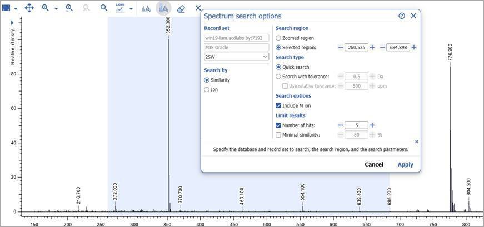Image resolution: width=484 pixels, height=227 pixels.
Task: Decrease the region end value 684.898
Action: [382, 47]
